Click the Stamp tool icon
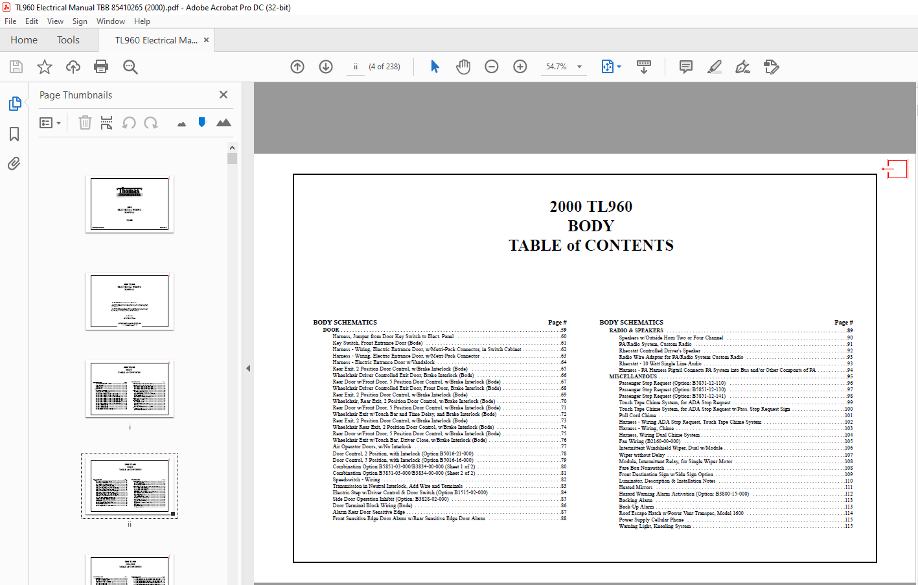 [x=771, y=67]
